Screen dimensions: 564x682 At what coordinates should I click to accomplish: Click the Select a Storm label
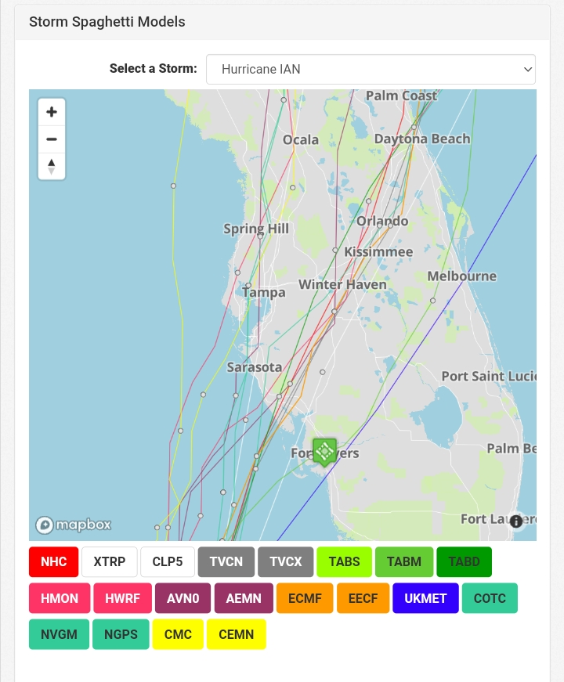point(154,68)
